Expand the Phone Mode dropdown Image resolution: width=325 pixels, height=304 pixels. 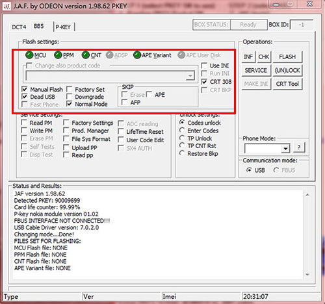285,149
